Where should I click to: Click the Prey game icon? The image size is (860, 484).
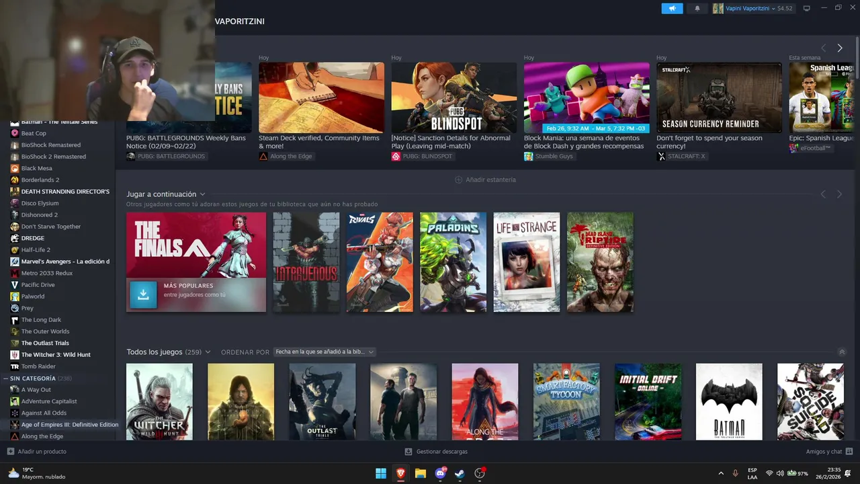pos(15,308)
